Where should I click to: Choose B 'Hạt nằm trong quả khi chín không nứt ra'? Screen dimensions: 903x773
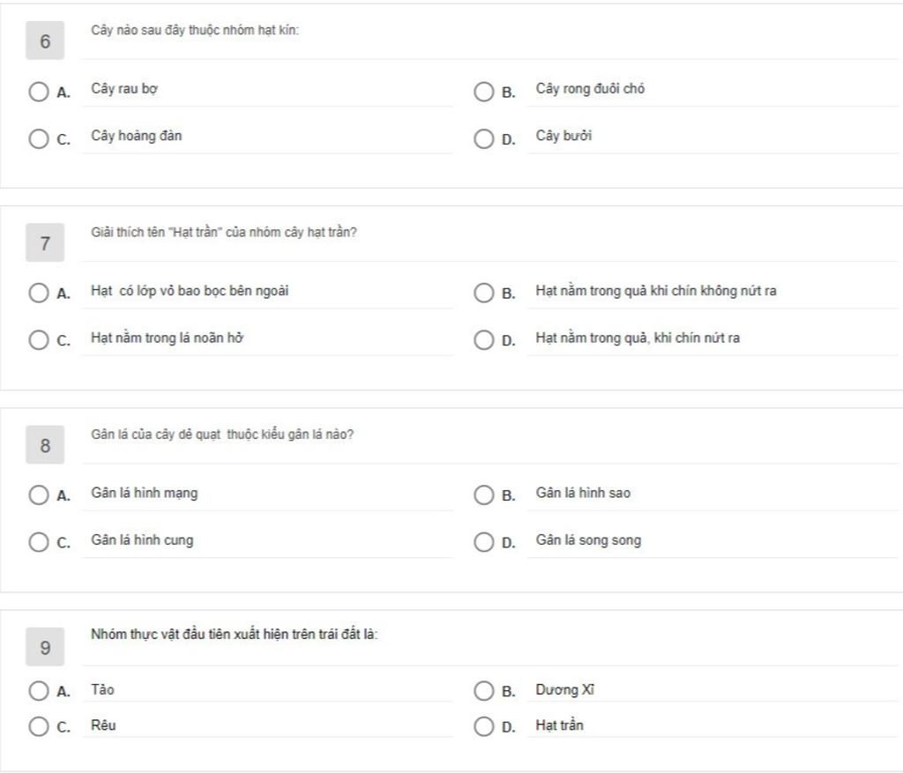[483, 294]
